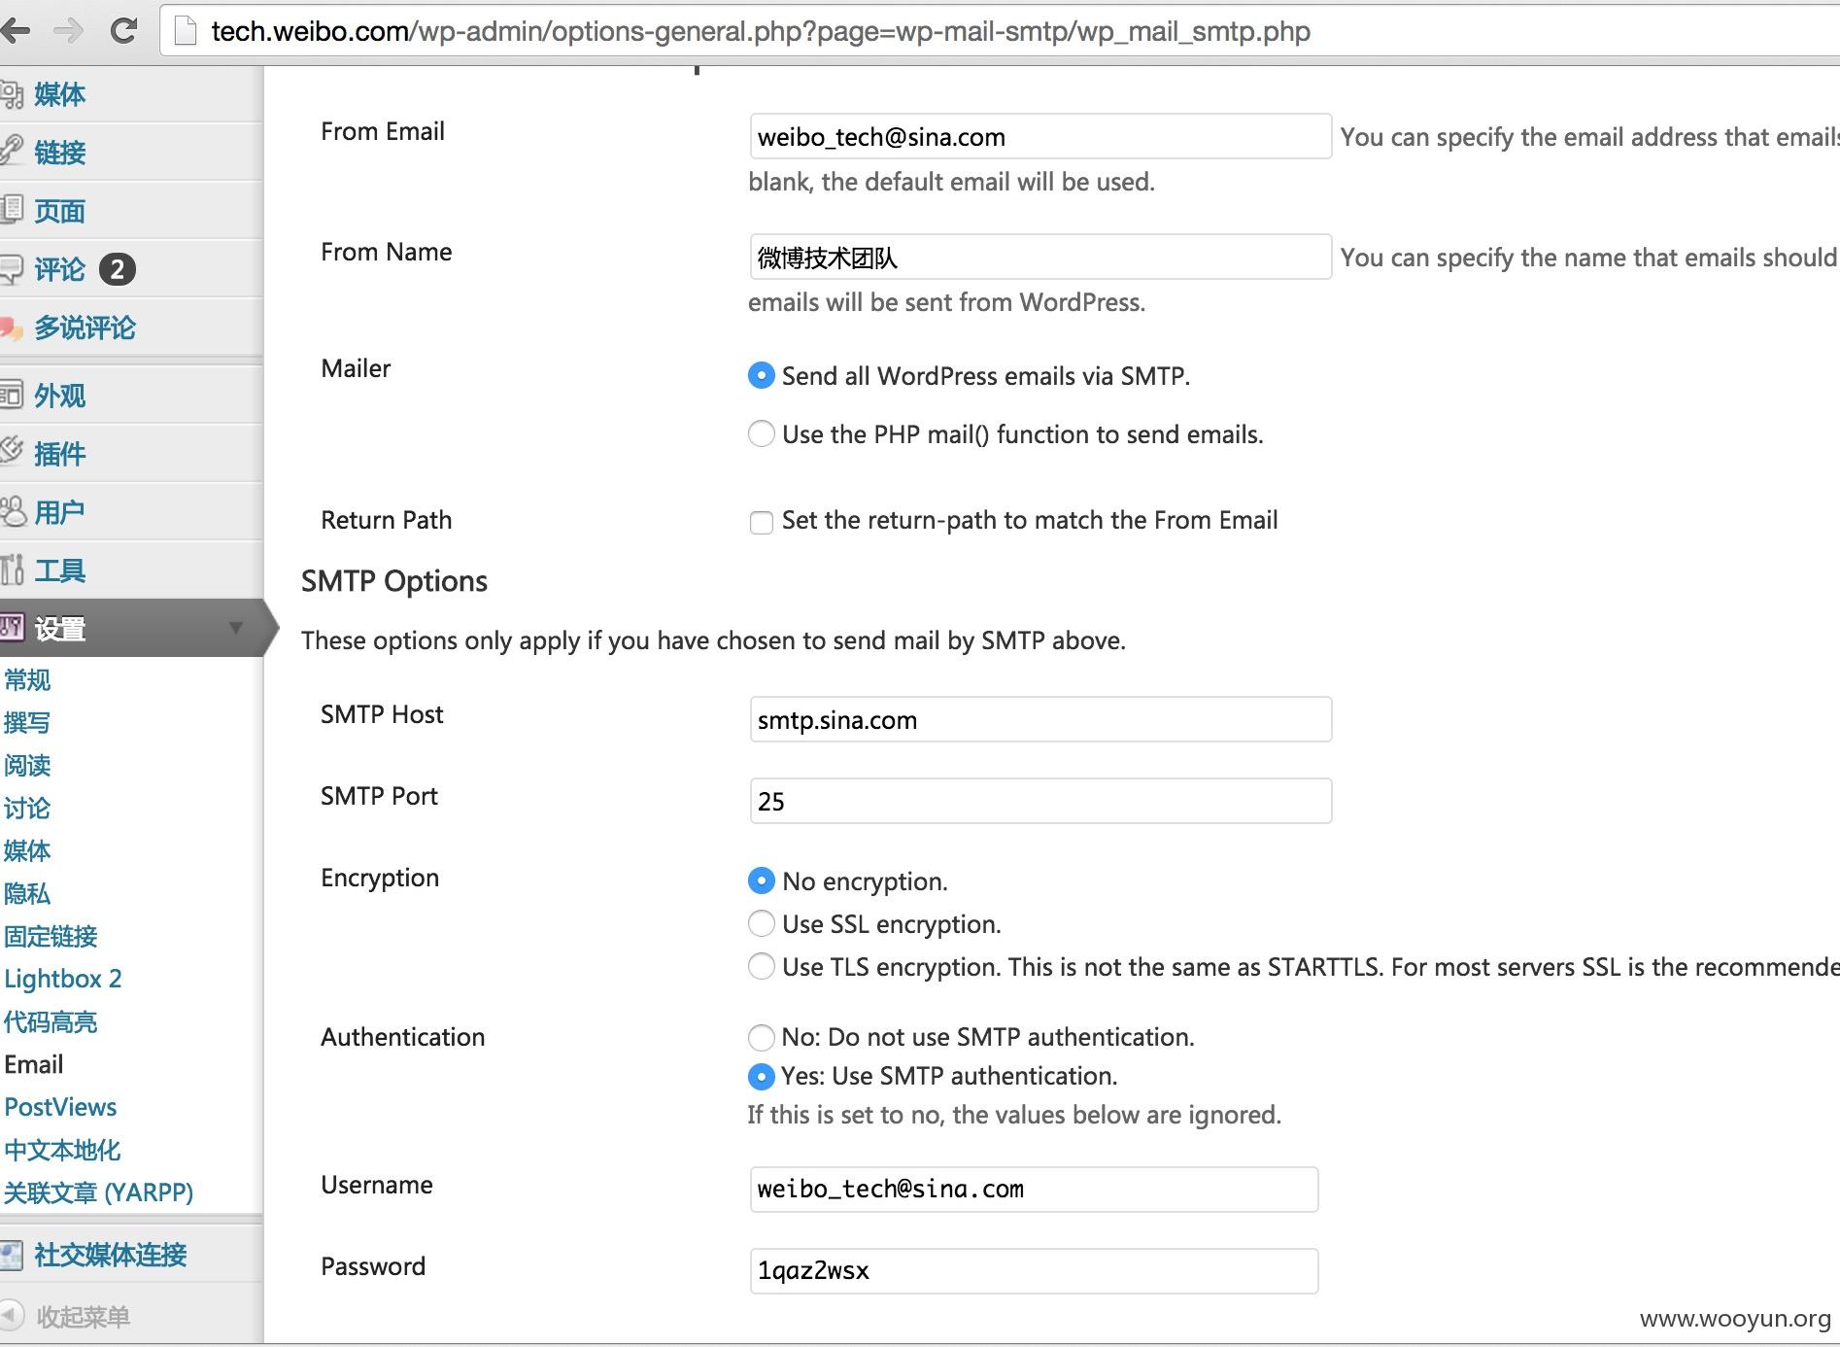Select No: Do not use SMTP authentication
Viewport: 1840px width, 1347px height.
(762, 1037)
